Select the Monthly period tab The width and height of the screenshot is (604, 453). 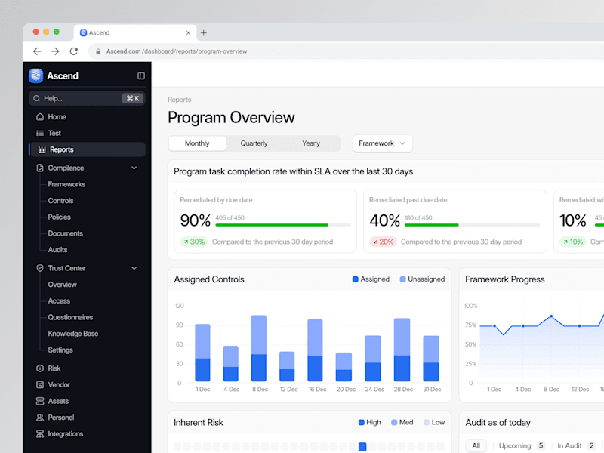(197, 143)
